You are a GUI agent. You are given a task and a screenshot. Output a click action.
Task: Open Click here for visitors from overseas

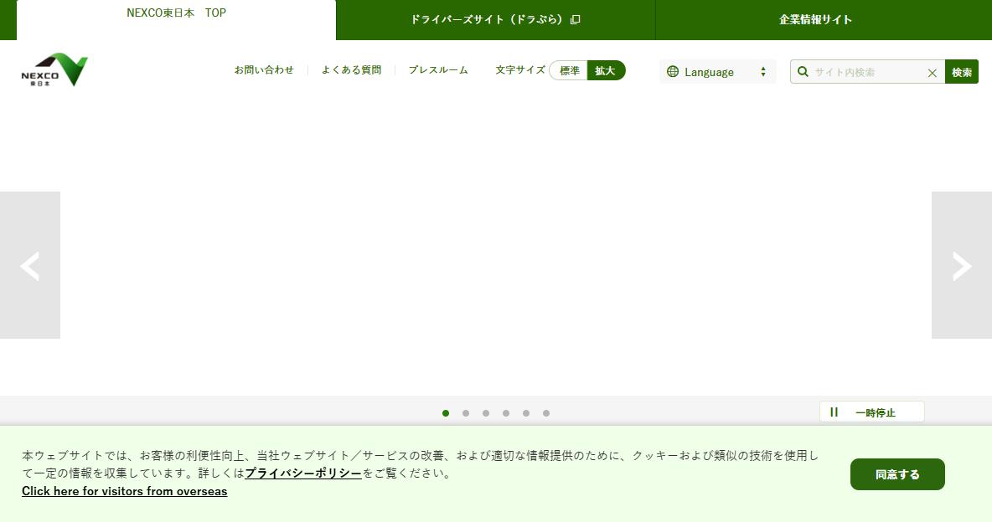tap(125, 491)
